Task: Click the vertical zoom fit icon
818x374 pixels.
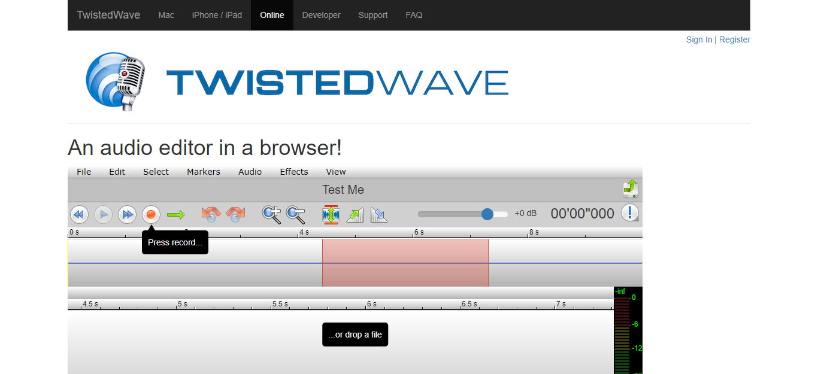Action: [331, 214]
